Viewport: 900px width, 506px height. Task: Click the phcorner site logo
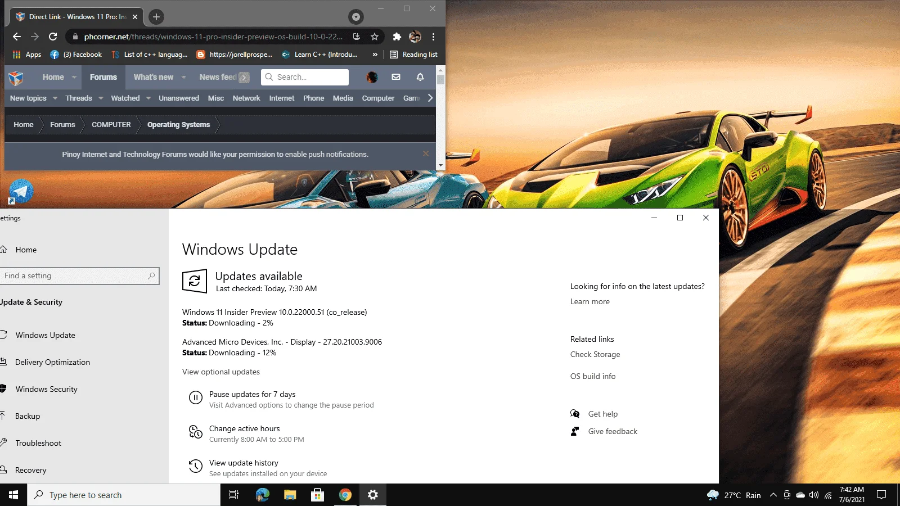point(16,78)
